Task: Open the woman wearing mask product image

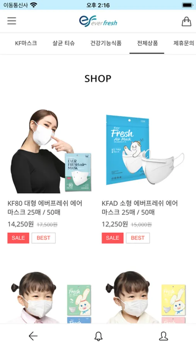Action: click(x=51, y=151)
